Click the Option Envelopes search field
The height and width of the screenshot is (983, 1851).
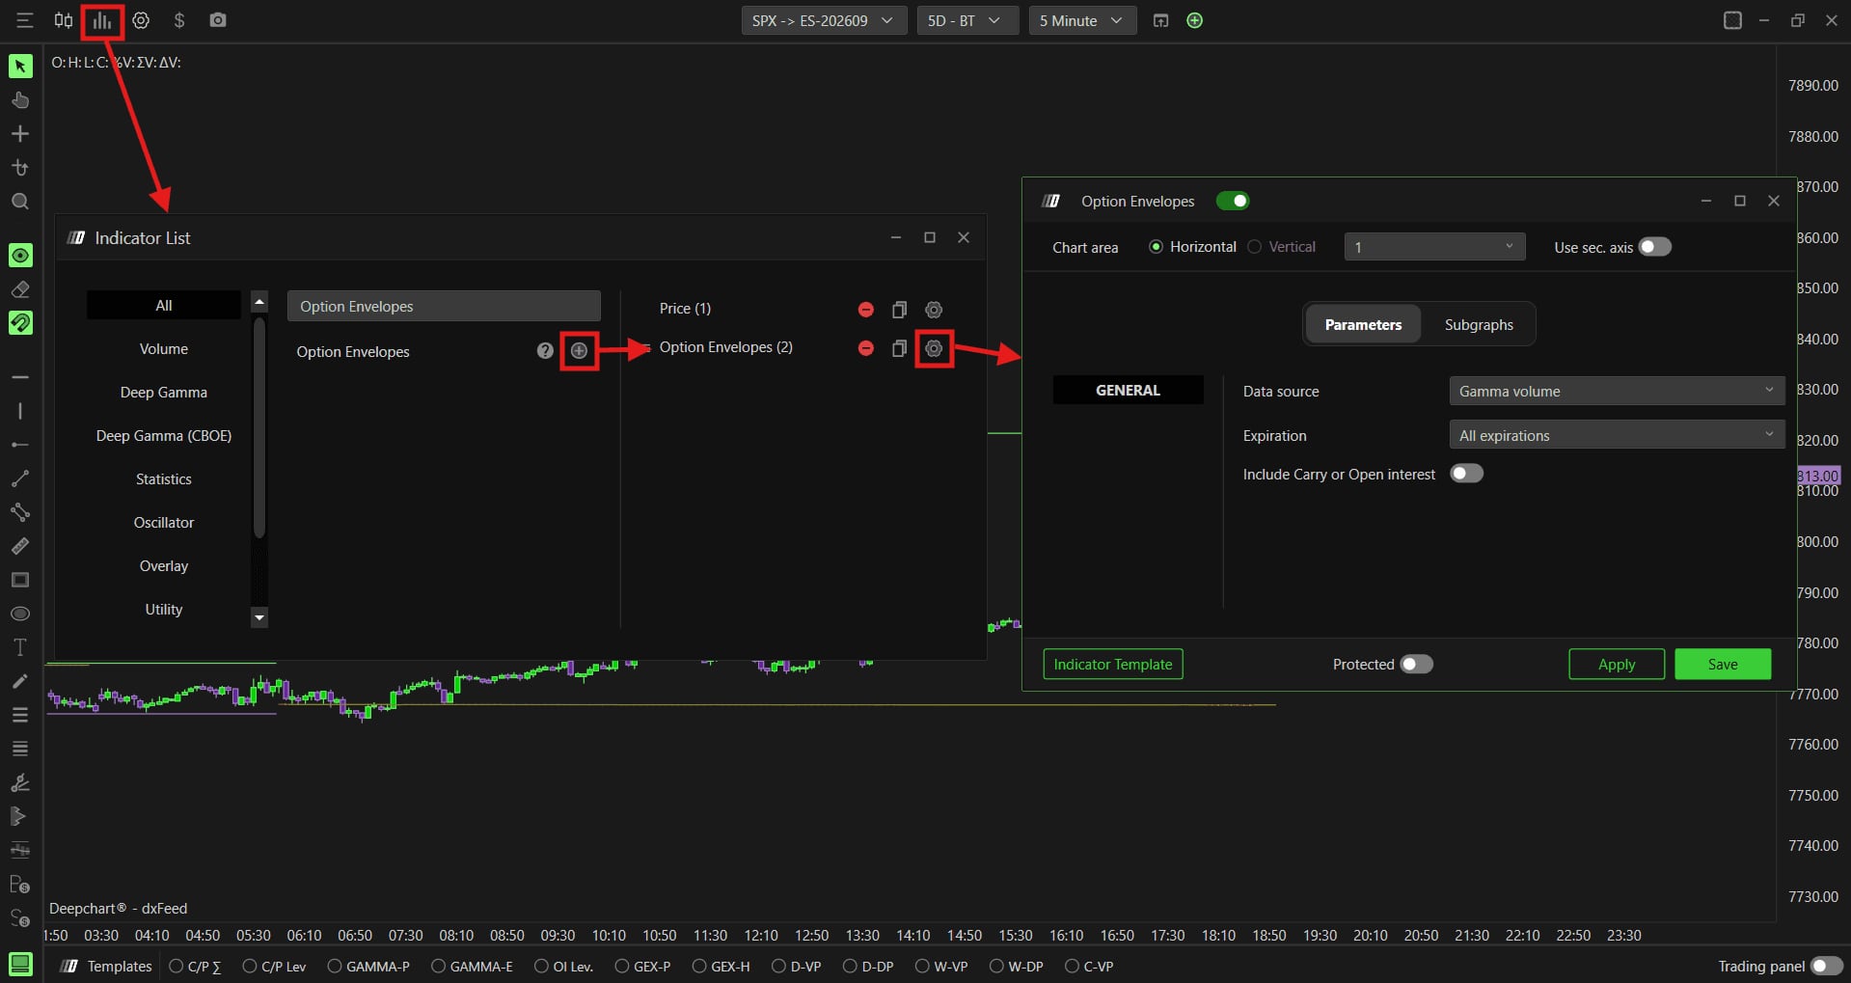[x=444, y=306]
